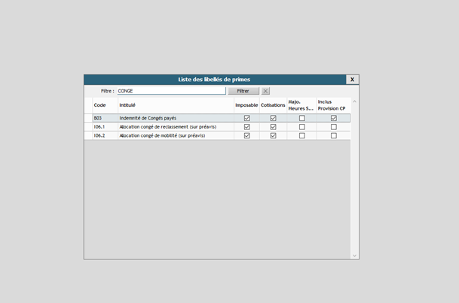Toggle Majo. Heures S... checkbox for row I06.2
Screen dimensions: 459x303
pos(302,136)
